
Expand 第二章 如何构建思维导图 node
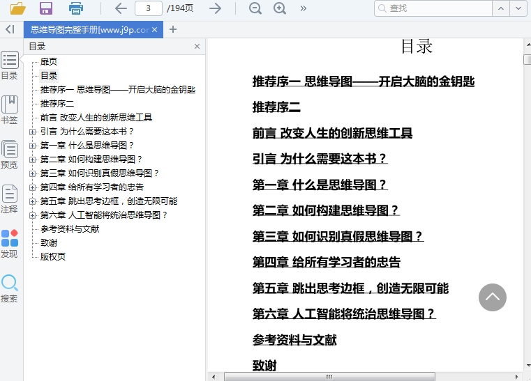coord(33,160)
